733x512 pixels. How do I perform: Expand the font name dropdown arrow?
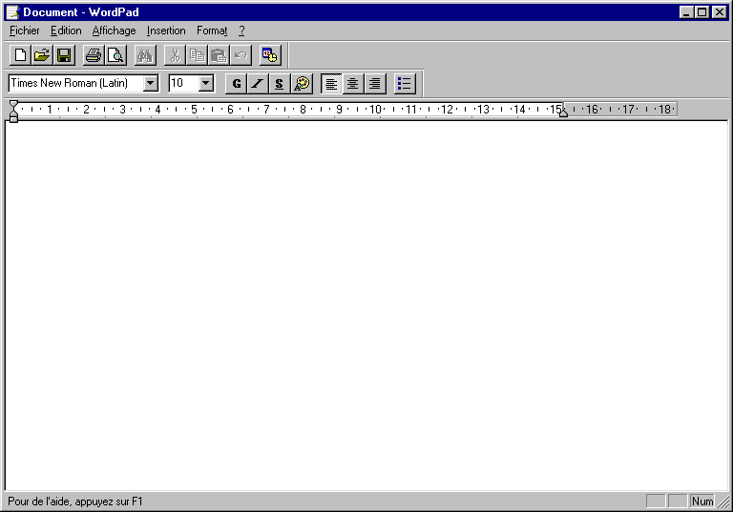coord(151,83)
